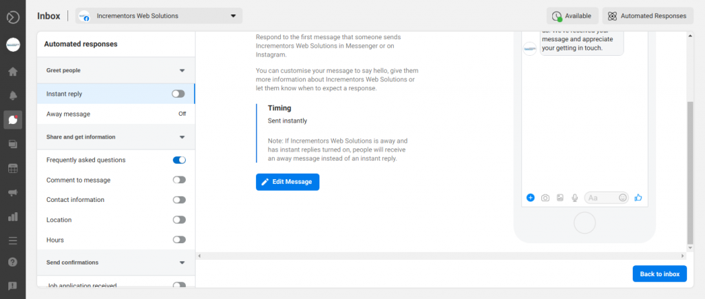Open the Planner calendar icon in sidebar
This screenshot has width=705, height=299.
click(12, 169)
